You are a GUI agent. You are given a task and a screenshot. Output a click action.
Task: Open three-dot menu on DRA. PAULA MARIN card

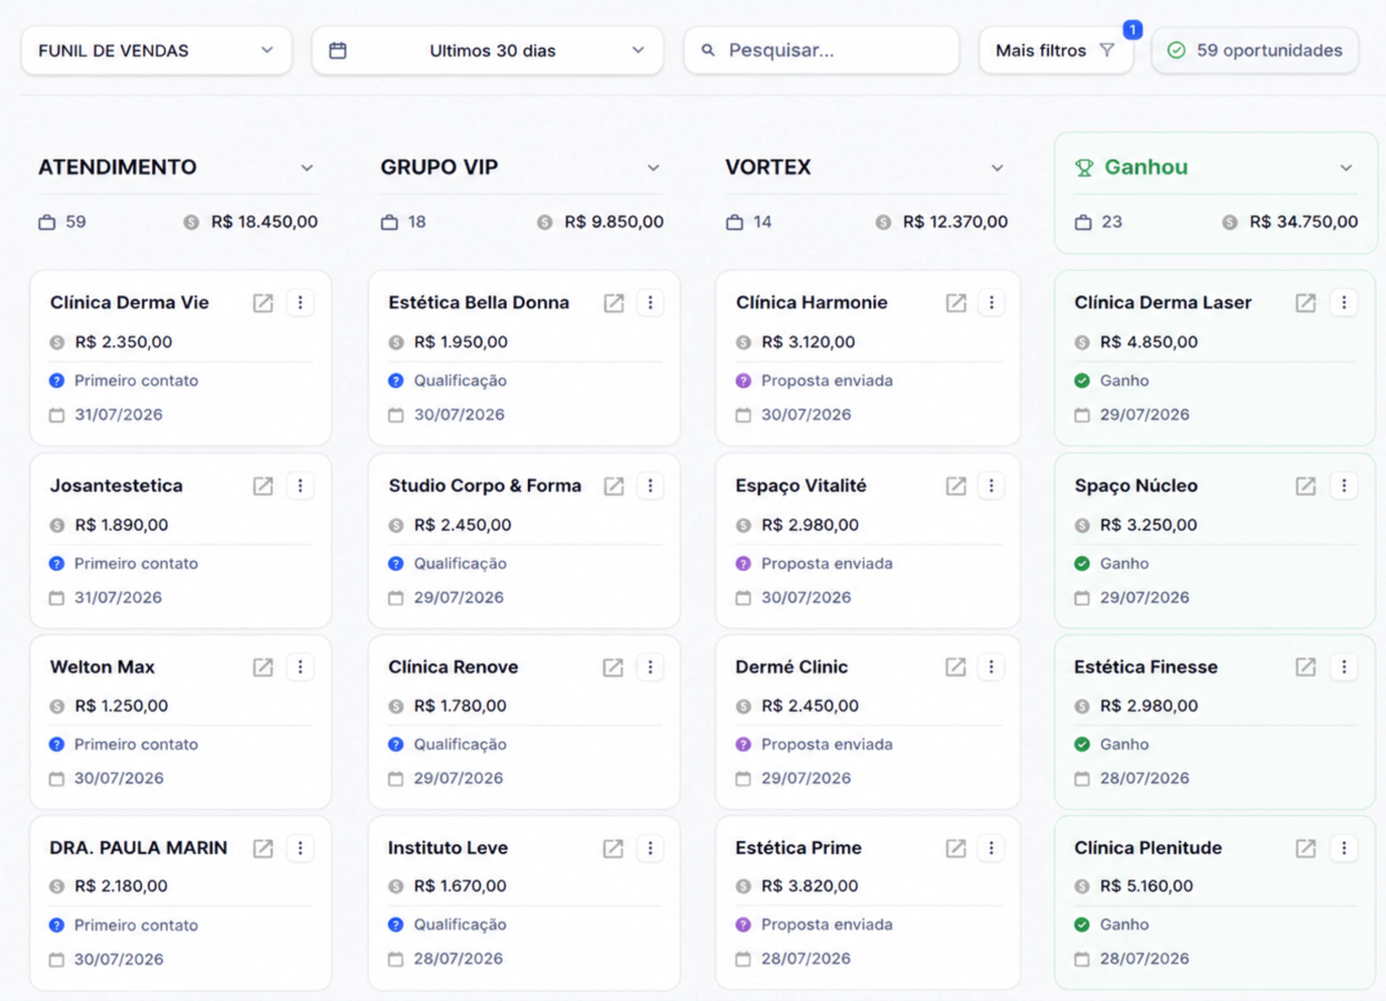click(300, 848)
